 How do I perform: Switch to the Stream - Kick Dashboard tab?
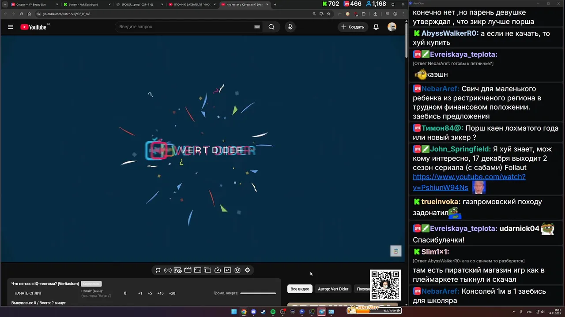[87, 4]
